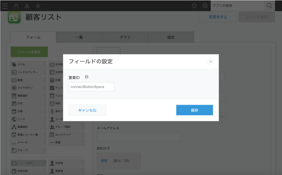282x175 pixels.
Task: Click the ラベル field in palette
Action: (x=27, y=65)
